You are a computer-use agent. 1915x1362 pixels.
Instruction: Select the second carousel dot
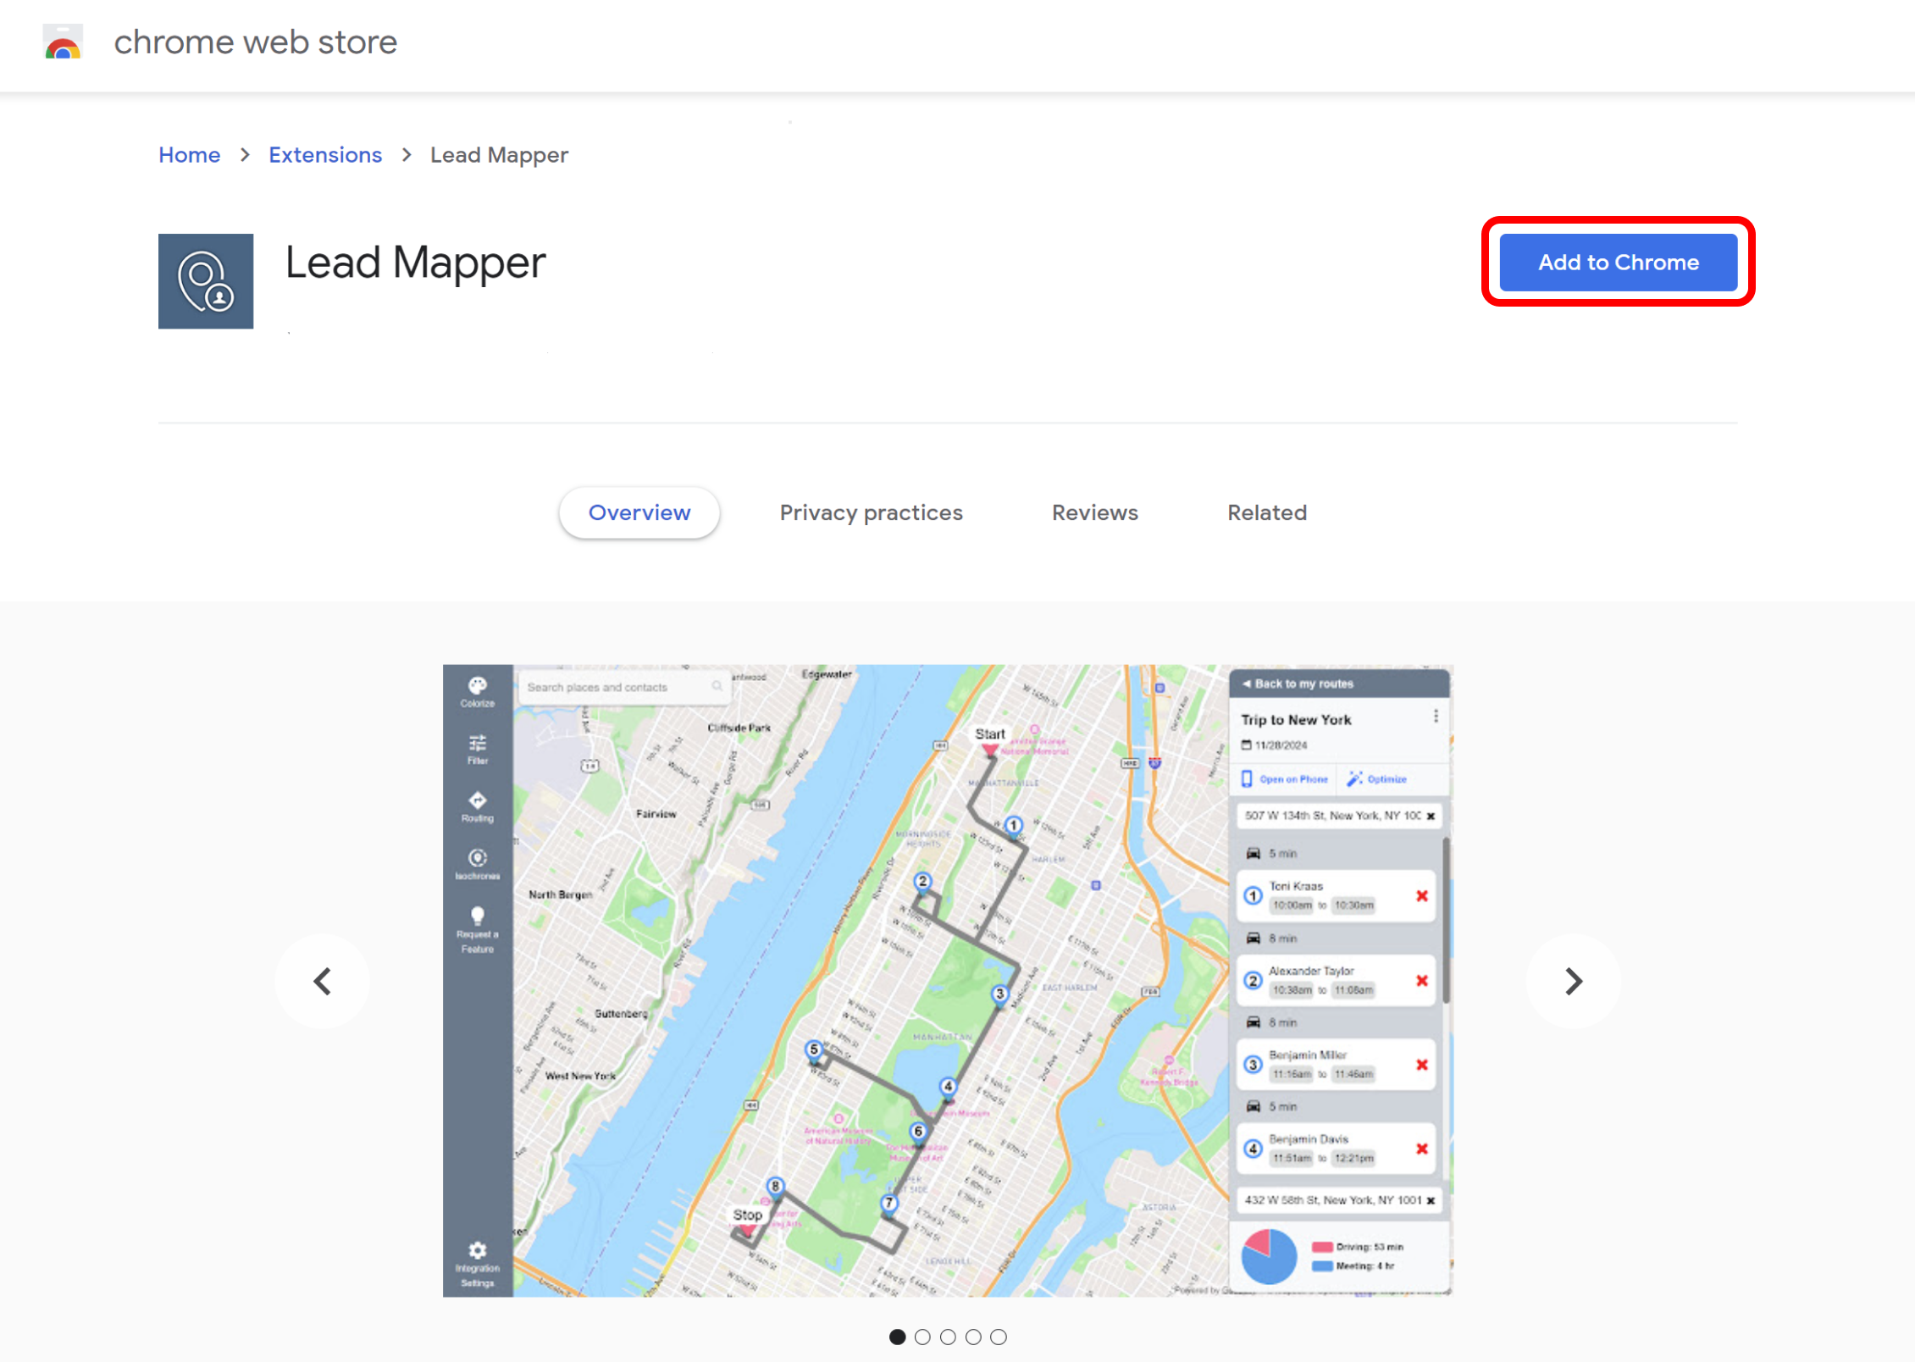[x=923, y=1337]
